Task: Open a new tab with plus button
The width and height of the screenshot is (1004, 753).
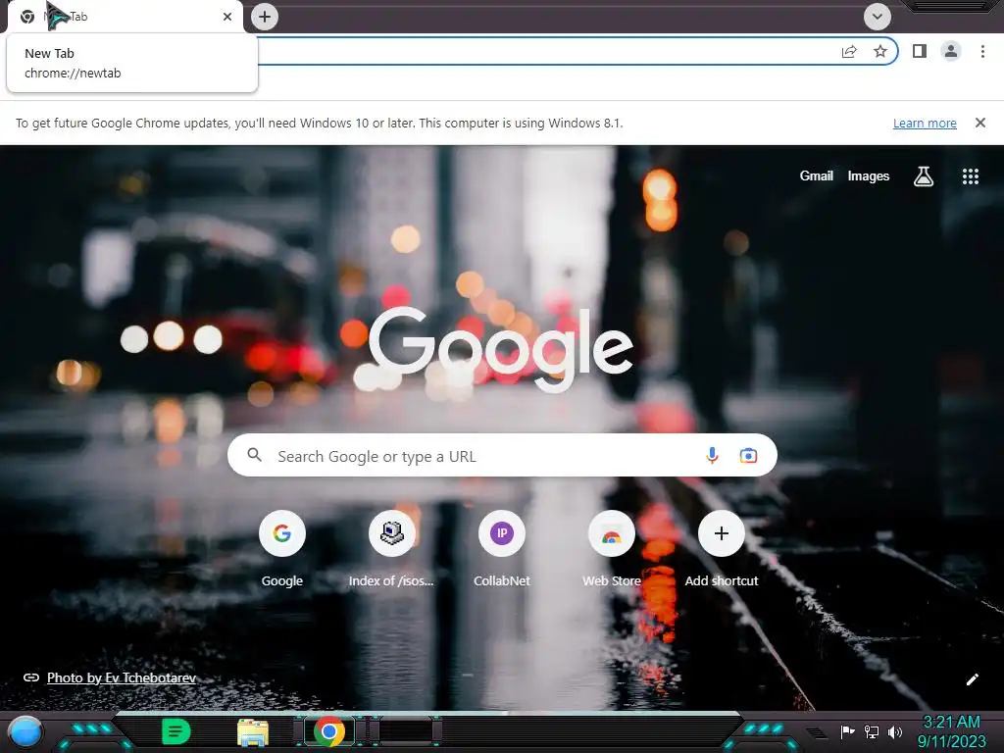Action: click(x=265, y=17)
